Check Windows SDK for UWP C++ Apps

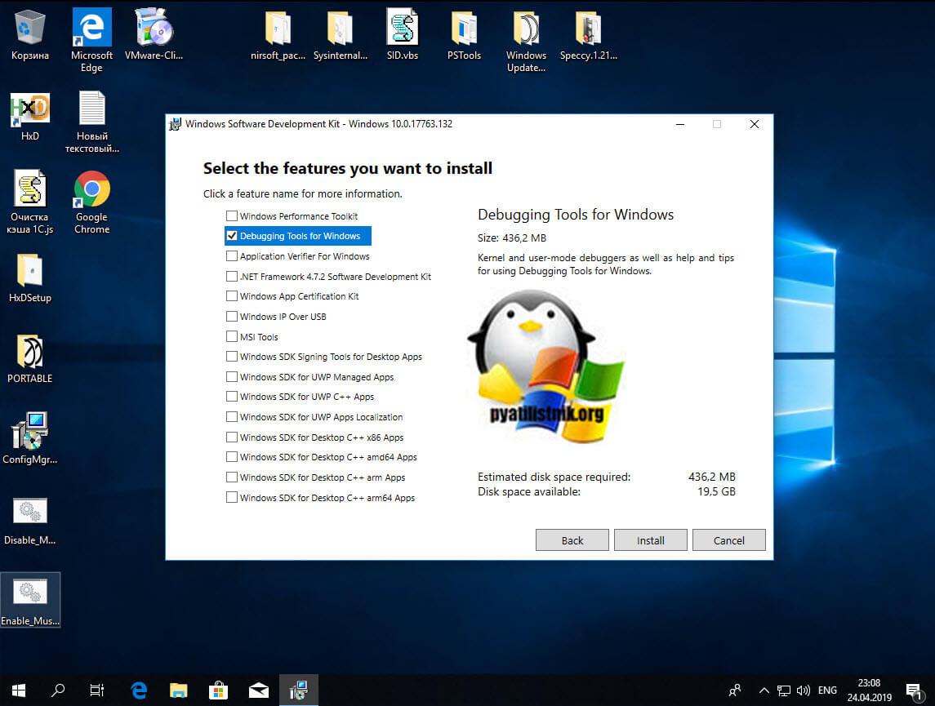(x=232, y=396)
